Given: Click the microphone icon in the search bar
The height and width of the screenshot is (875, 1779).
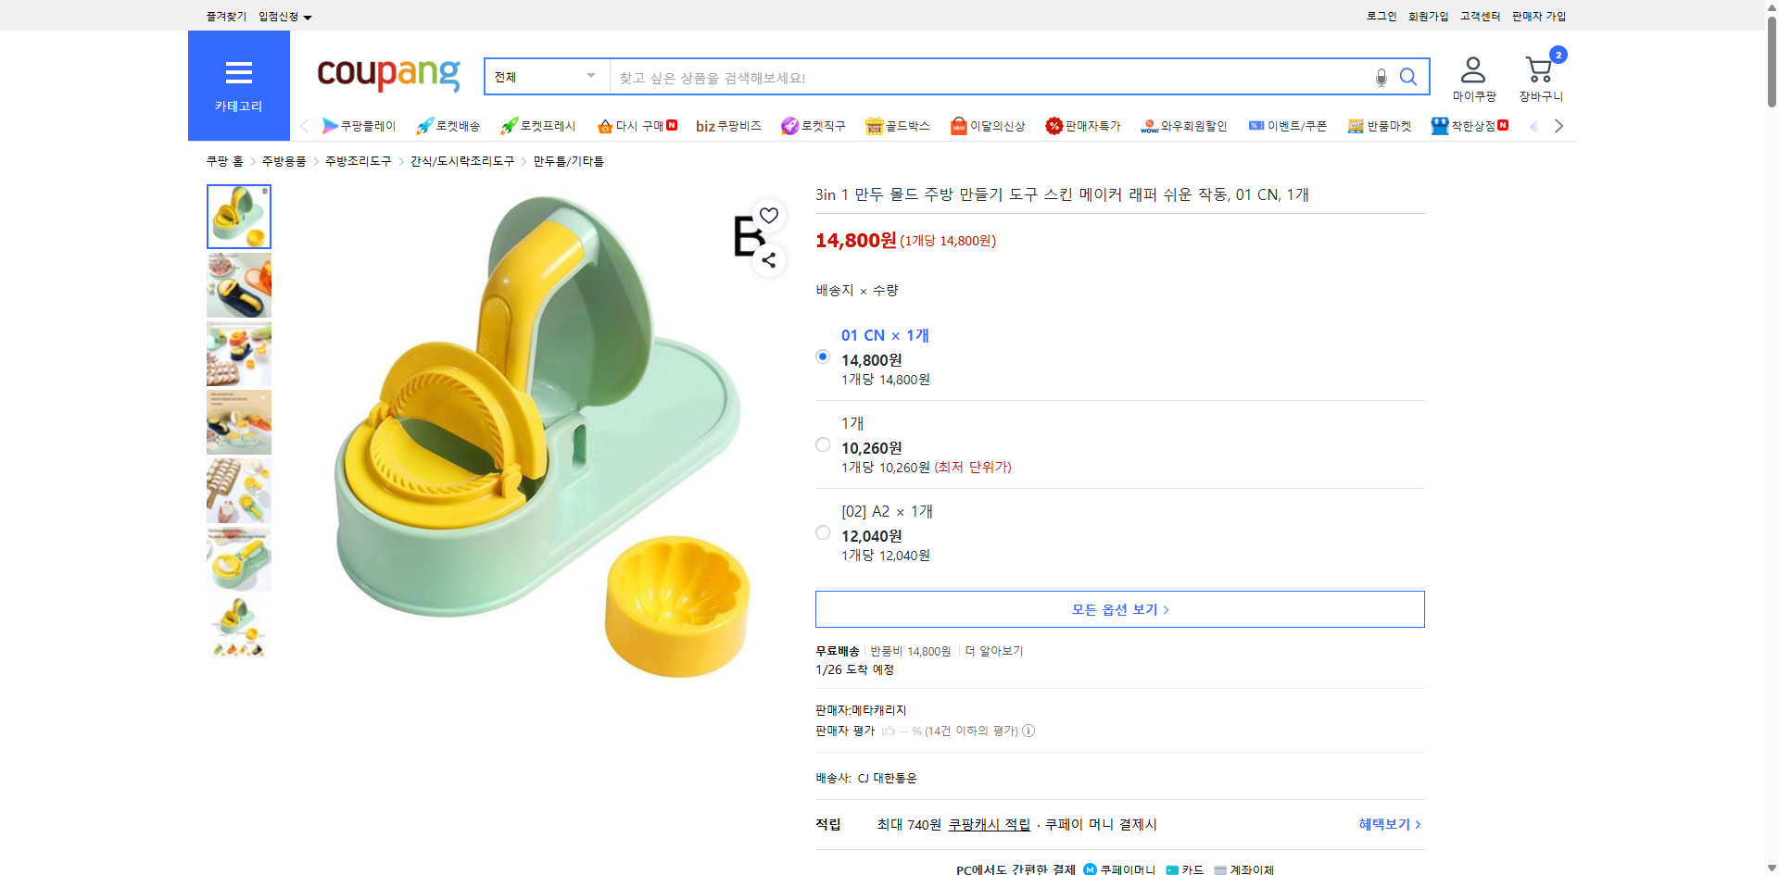Looking at the screenshot, I should pyautogui.click(x=1381, y=77).
